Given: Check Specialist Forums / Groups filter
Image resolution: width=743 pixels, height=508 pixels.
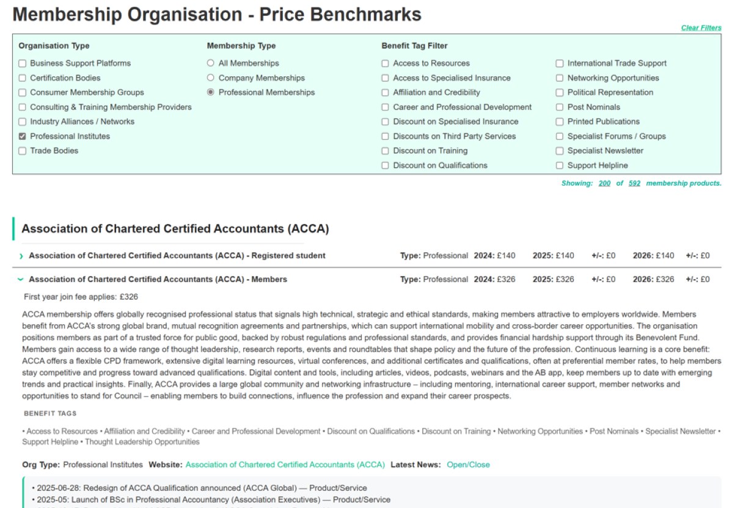Looking at the screenshot, I should coord(560,137).
